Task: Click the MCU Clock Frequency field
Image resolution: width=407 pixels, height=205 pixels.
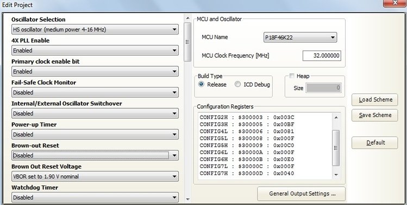Action: [x=322, y=56]
